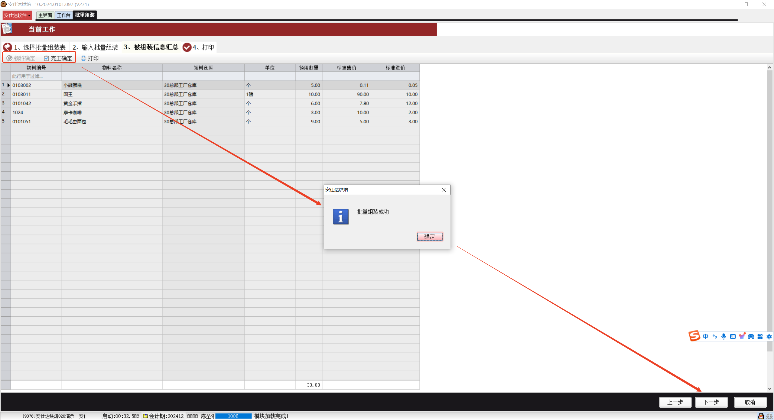
Task: Click the 领料确定 toolbar icon
Action: pos(9,58)
